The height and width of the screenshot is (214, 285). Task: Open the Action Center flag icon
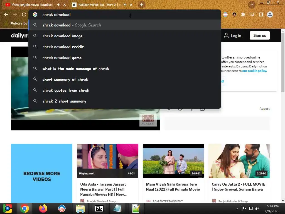pyautogui.click(x=244, y=208)
